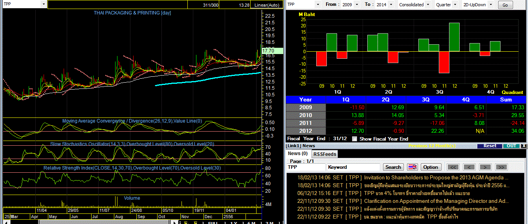Go to the next news page (>)
The width and height of the screenshot is (528, 224).
point(485,167)
